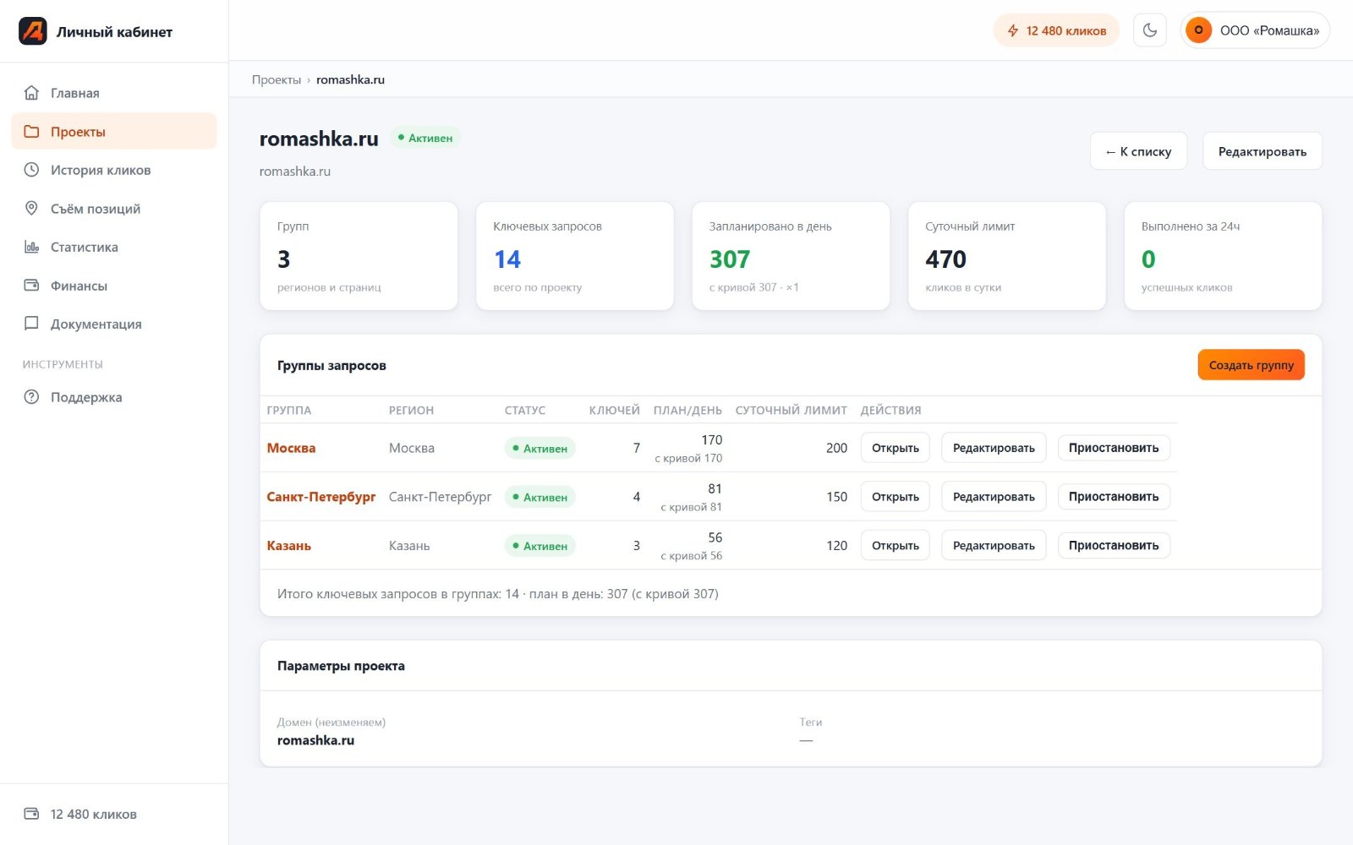
Task: Click the home icon beside Главная
Action: [x=31, y=93]
